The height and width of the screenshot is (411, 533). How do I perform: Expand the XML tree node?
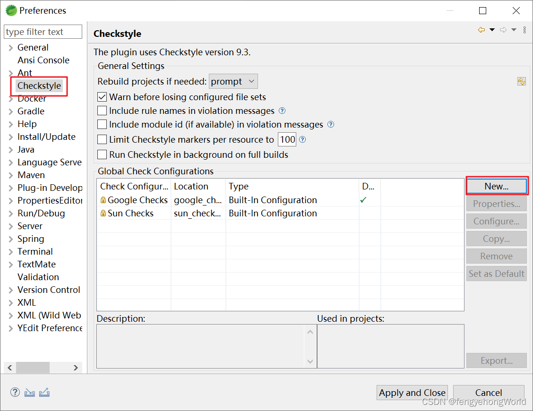point(10,302)
